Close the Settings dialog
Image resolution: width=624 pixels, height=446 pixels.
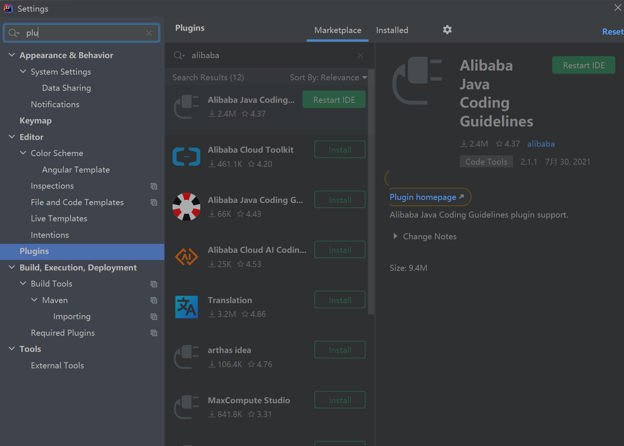[618, 8]
